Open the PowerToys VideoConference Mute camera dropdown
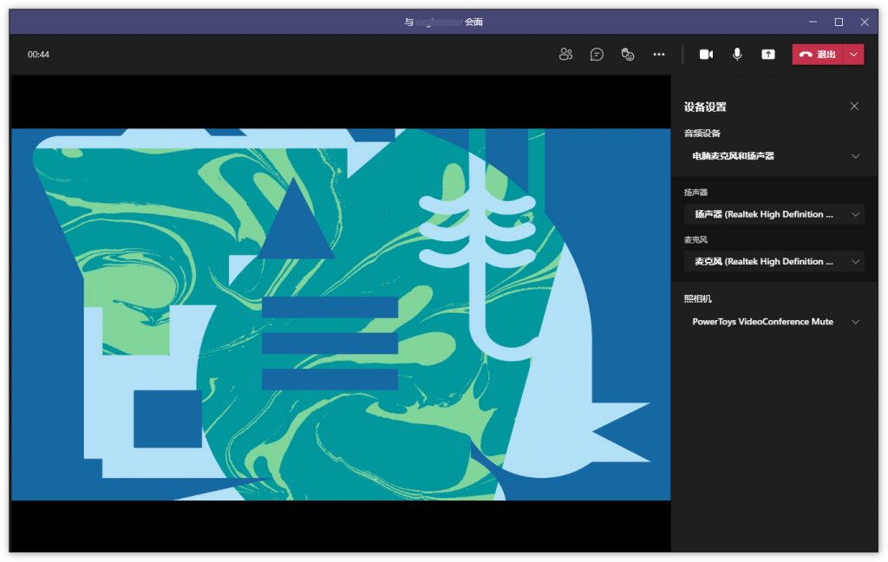The image size is (888, 562). (774, 322)
